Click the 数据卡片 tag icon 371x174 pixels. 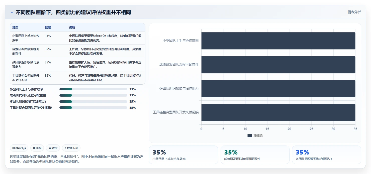click(65, 148)
